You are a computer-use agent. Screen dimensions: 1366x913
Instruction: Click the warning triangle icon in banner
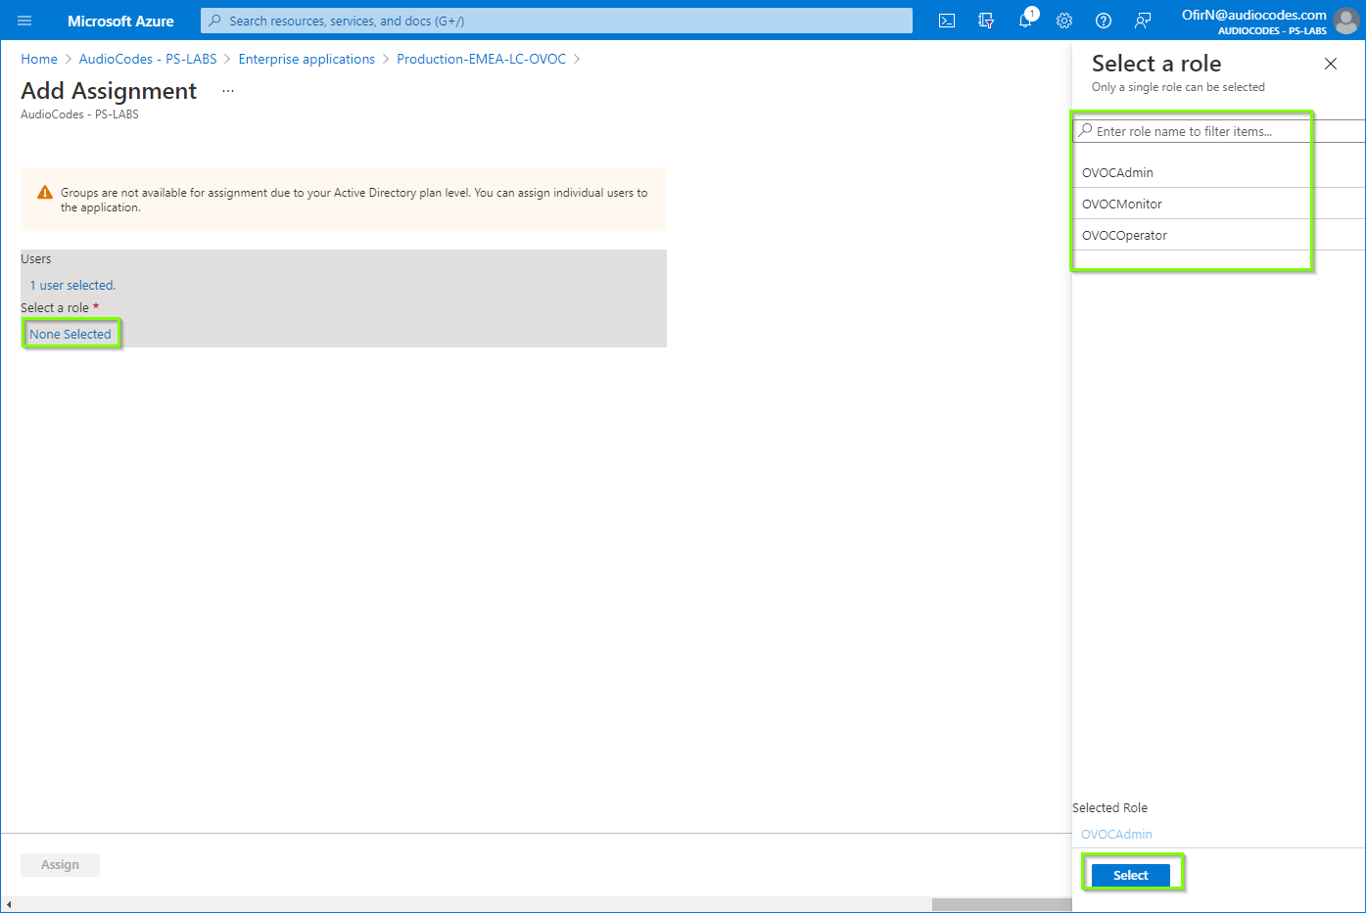pyautogui.click(x=45, y=193)
